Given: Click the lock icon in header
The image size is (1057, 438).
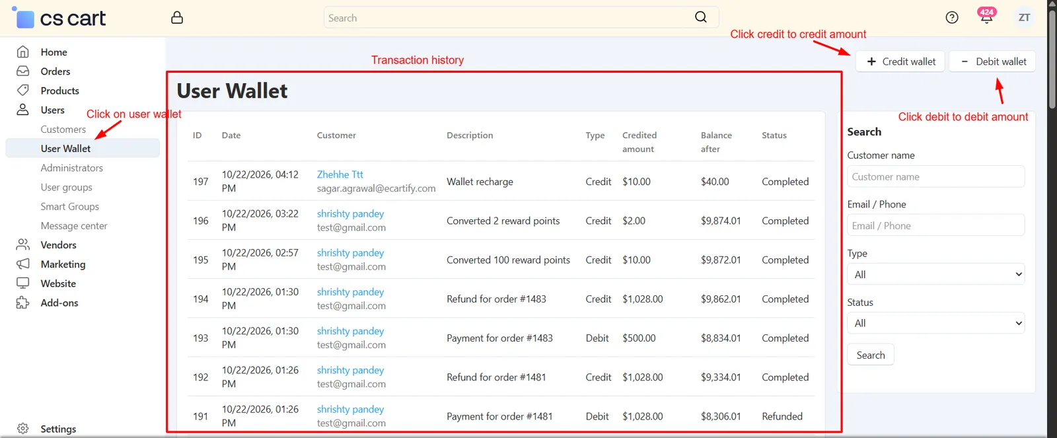Looking at the screenshot, I should pos(177,18).
